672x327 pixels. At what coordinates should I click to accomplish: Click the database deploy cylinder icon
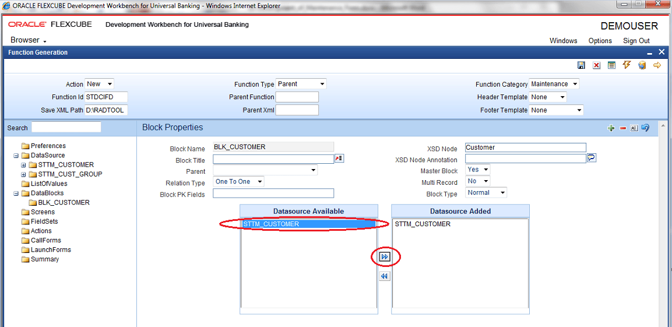[642, 65]
